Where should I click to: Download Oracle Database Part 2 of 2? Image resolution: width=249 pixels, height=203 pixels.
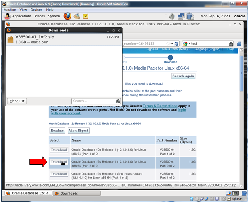click(59, 162)
